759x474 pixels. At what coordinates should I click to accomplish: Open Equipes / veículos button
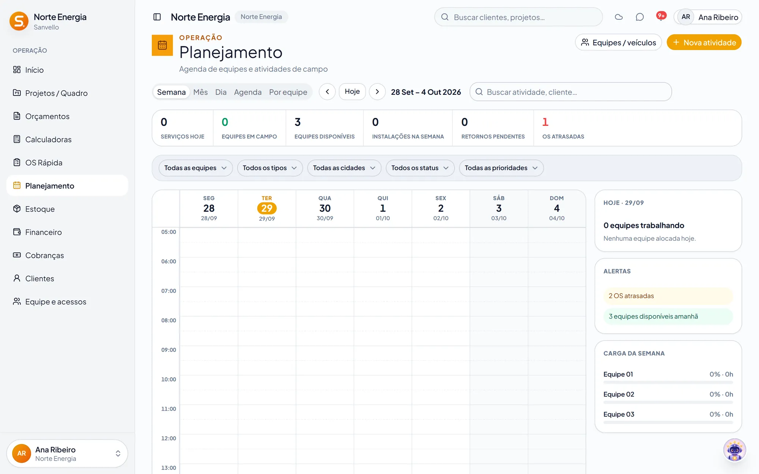(x=619, y=42)
